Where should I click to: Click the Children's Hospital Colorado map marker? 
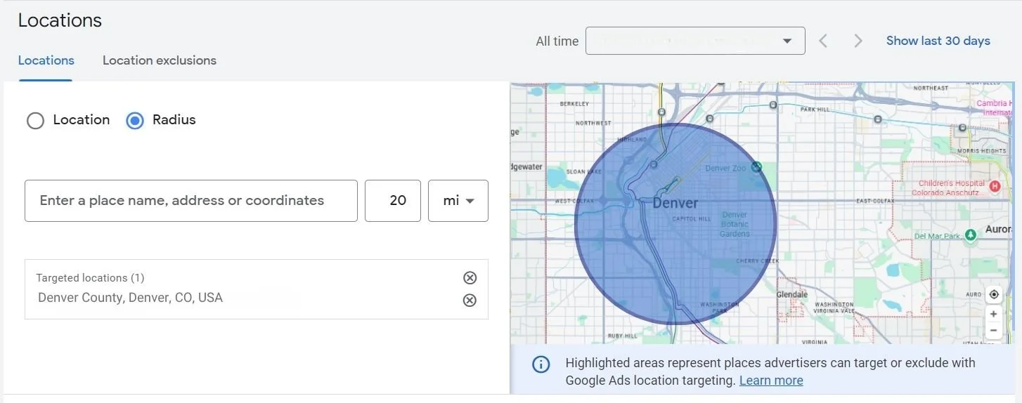[x=995, y=186]
